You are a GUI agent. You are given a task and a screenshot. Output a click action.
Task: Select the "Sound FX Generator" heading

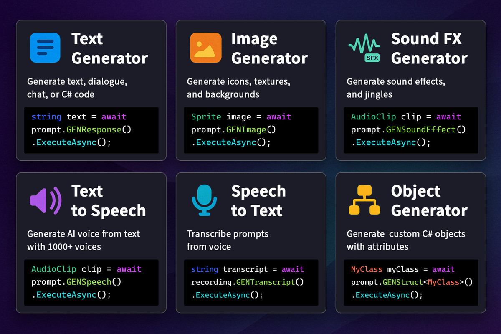(429, 48)
